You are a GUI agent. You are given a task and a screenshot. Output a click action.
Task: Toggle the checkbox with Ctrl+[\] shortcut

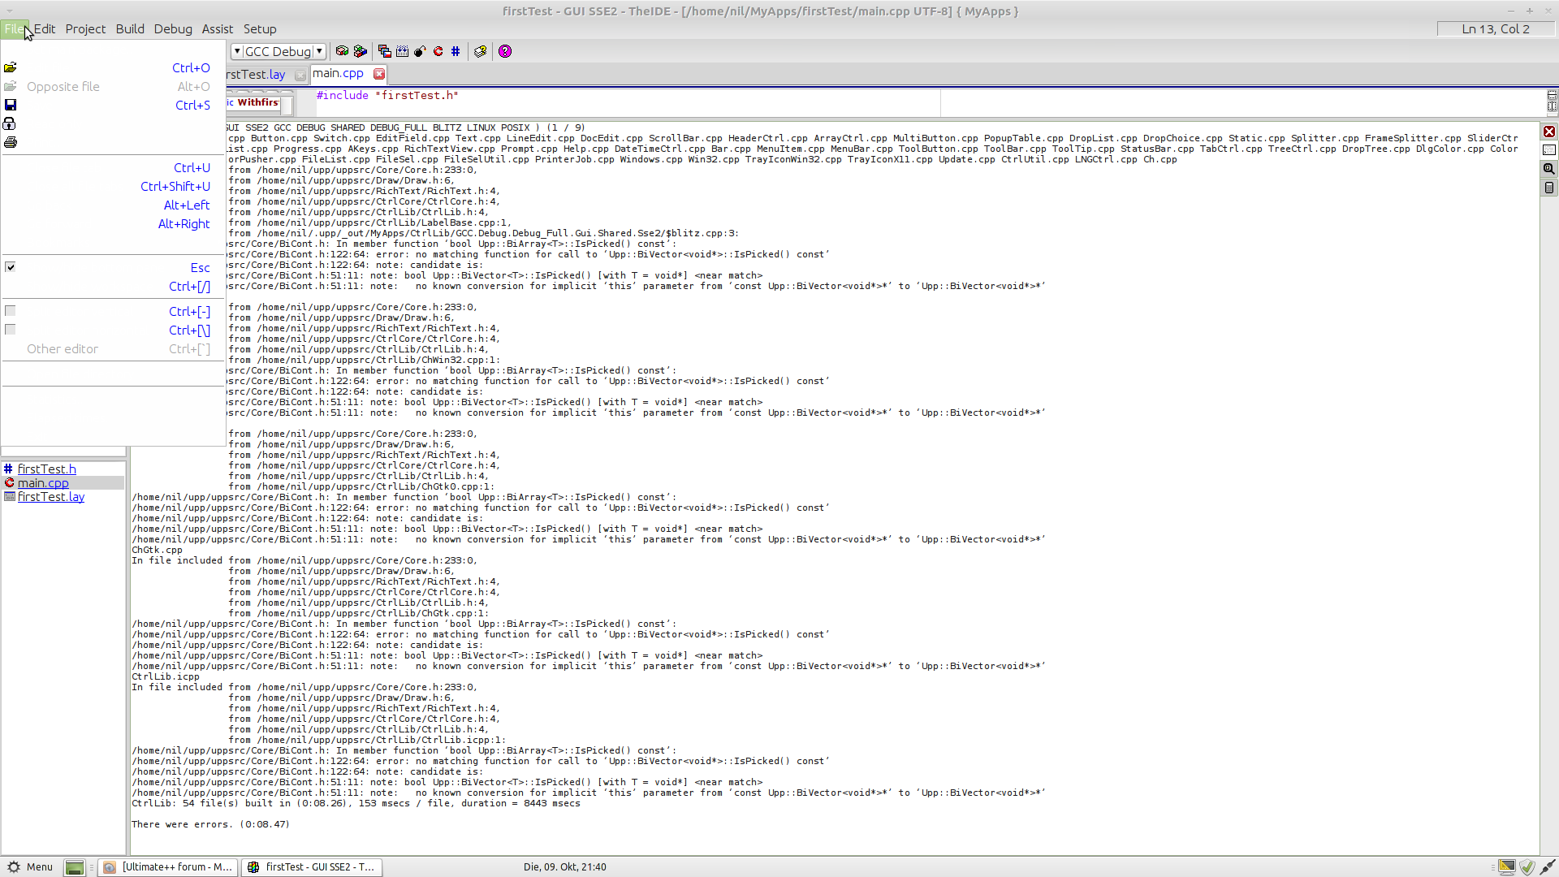(x=11, y=330)
